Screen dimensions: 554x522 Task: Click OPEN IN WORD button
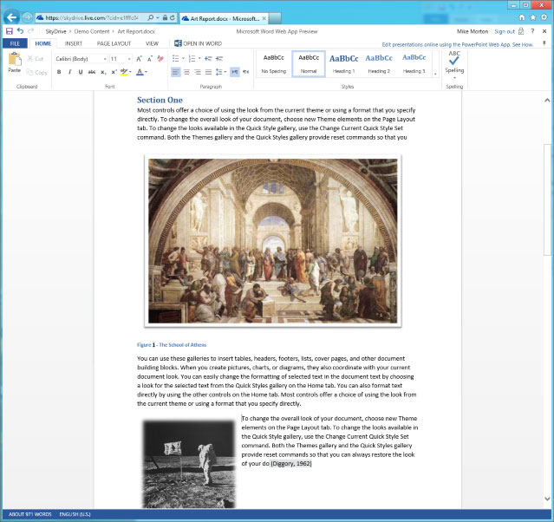tap(199, 43)
